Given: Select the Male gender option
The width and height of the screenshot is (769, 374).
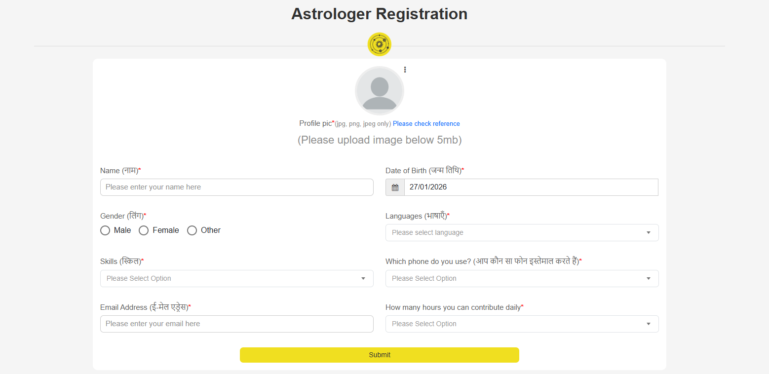Looking at the screenshot, I should 105,230.
